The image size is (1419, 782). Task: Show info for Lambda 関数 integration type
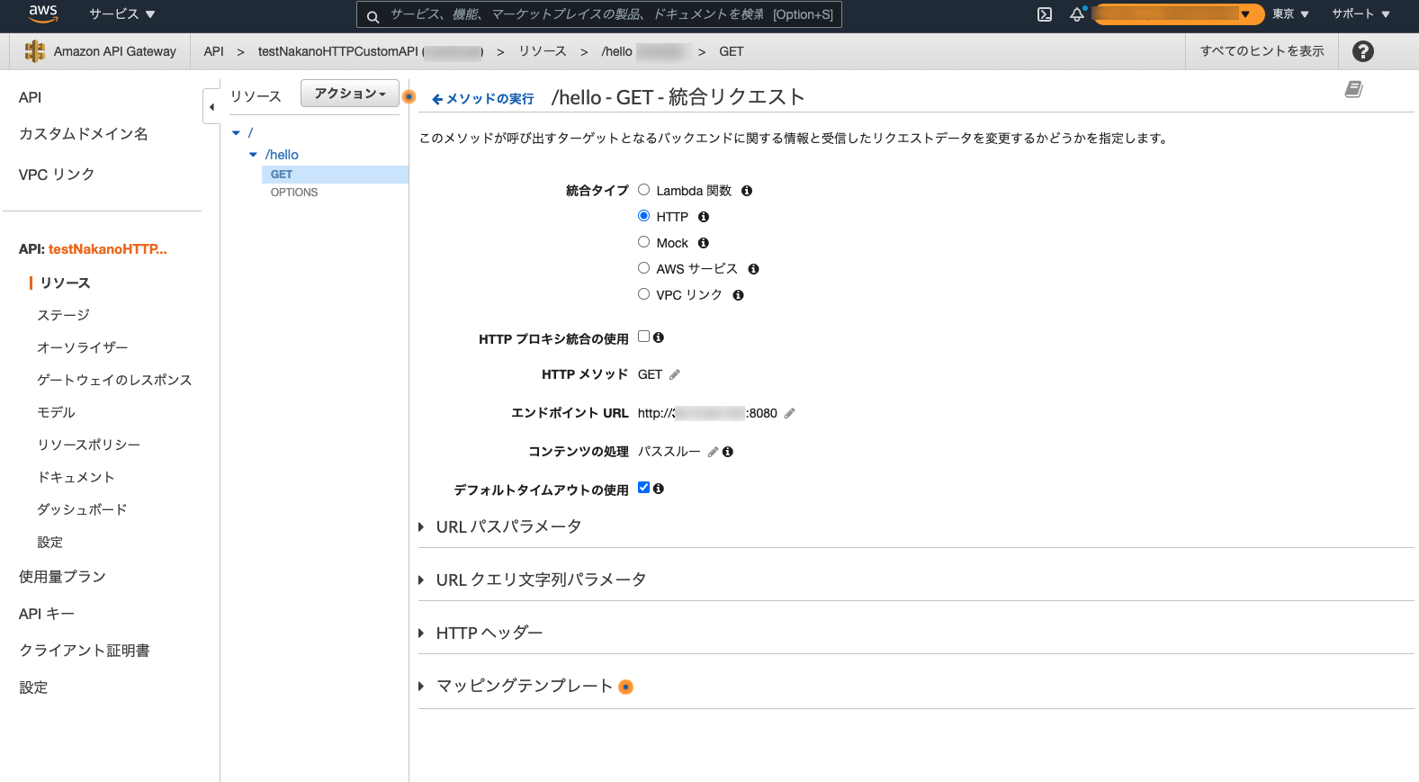click(747, 191)
